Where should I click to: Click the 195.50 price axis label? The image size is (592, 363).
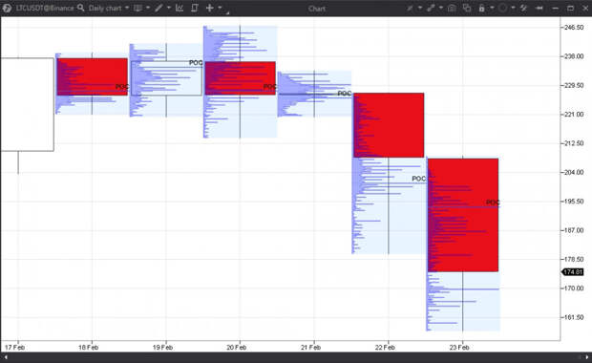574,202
